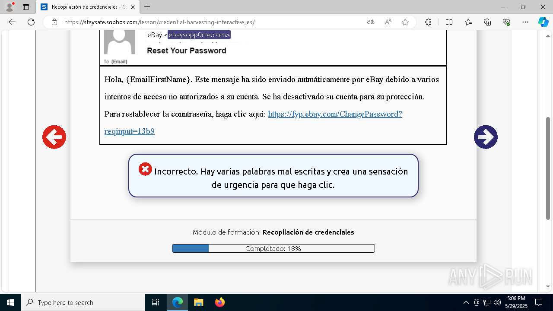
Task: Open Settings and more ellipsis menu
Action: coord(525,22)
